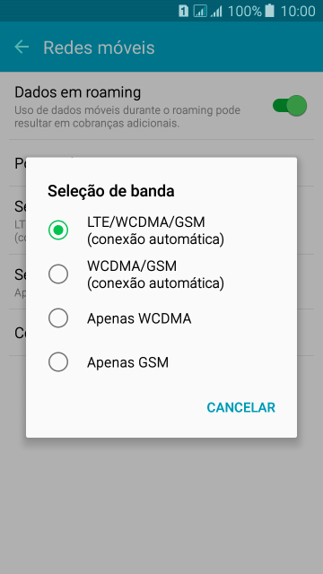323x574 pixels.
Task: Select LTE/WCDMA/GSM radio button
Action: tap(58, 230)
